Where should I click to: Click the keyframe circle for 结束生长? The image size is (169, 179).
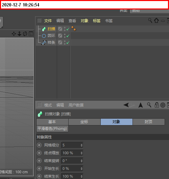tap(39, 176)
